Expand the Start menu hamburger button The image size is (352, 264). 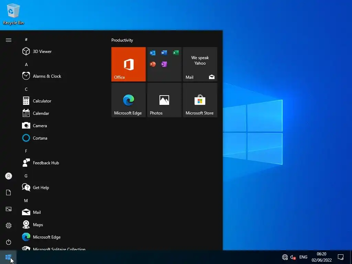tap(9, 40)
